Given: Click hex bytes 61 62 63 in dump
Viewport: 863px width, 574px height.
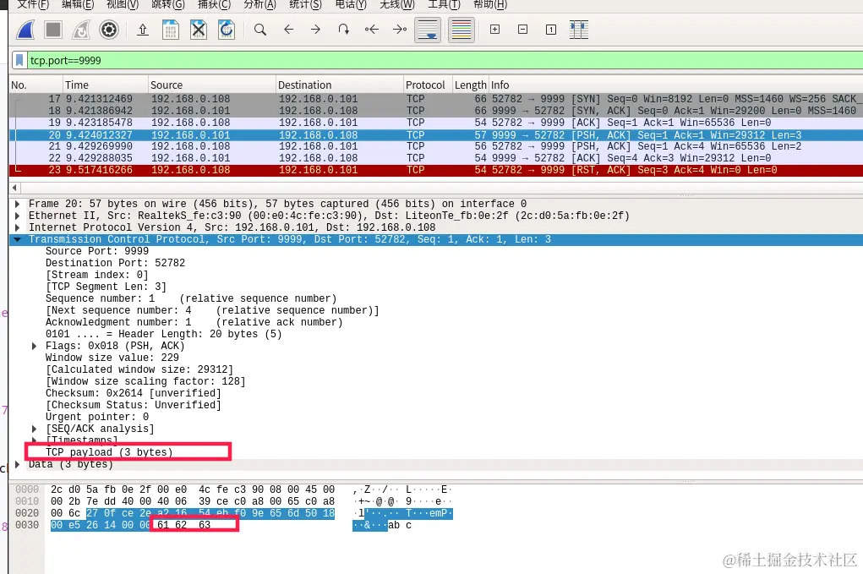Looking at the screenshot, I should (183, 525).
